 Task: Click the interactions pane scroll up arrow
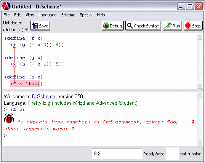pyautogui.click(x=200, y=95)
